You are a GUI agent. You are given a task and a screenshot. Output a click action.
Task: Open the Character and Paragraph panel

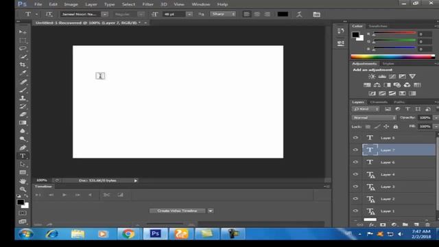point(317,14)
